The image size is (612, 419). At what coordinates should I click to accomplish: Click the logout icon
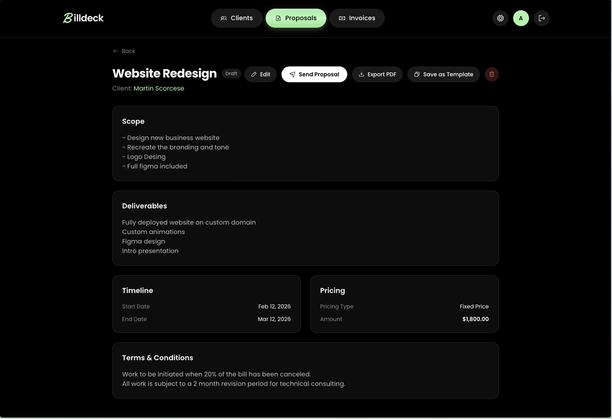pyautogui.click(x=541, y=18)
